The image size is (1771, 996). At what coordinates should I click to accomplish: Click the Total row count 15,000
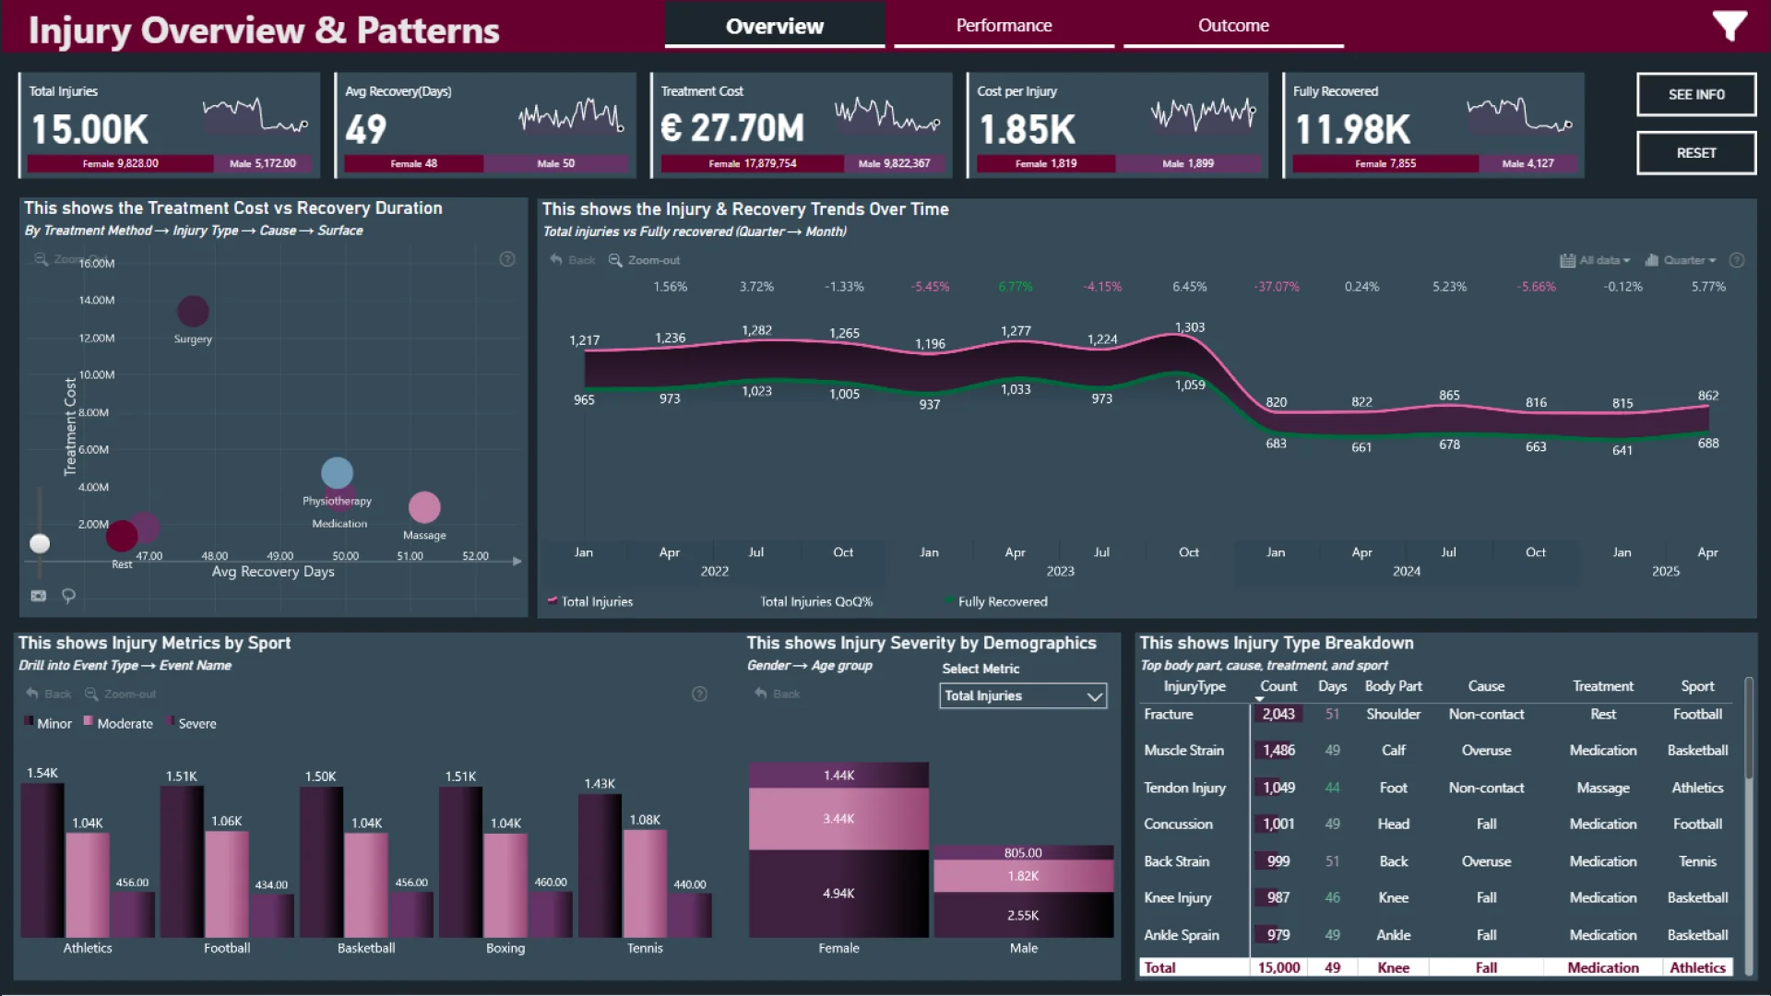pos(1278,967)
